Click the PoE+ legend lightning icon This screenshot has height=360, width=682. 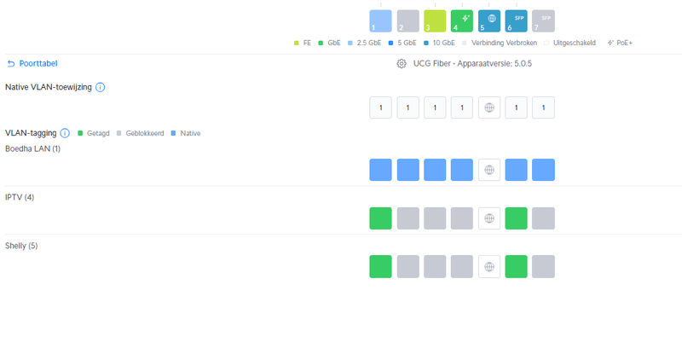(x=610, y=44)
